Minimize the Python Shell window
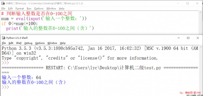Screen dimensions: 203x96 tap(179, 38)
